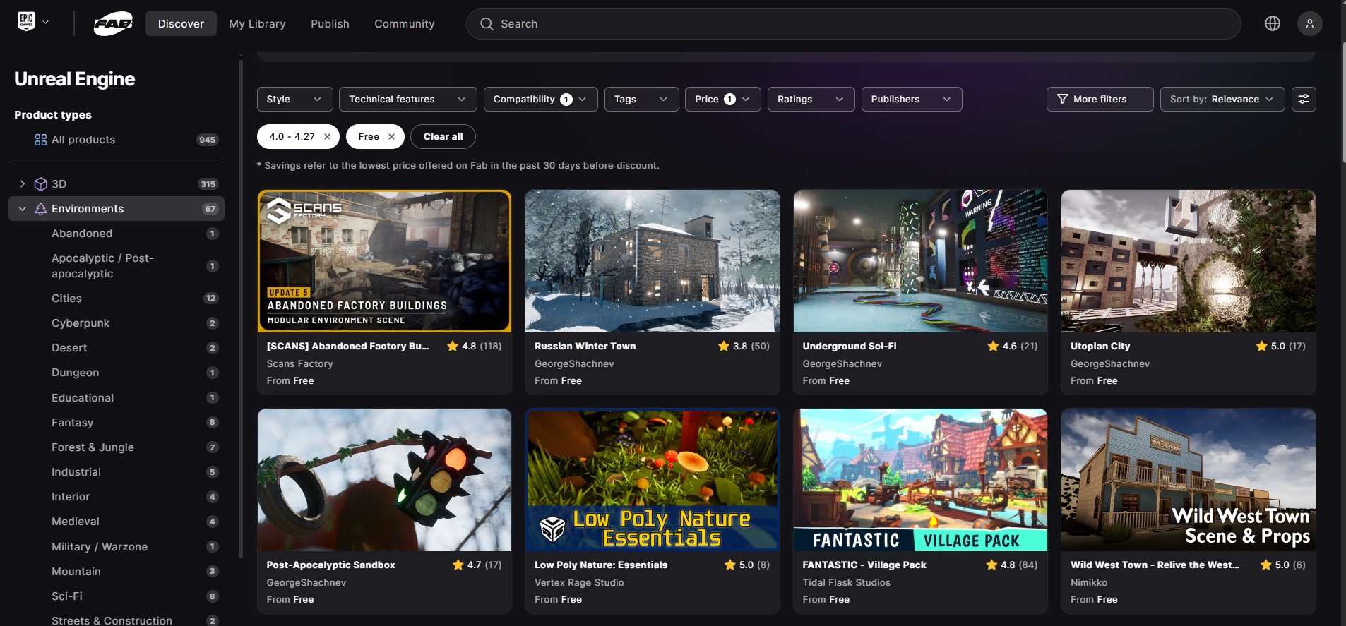Open the Utopian City thumbnail

1189,261
